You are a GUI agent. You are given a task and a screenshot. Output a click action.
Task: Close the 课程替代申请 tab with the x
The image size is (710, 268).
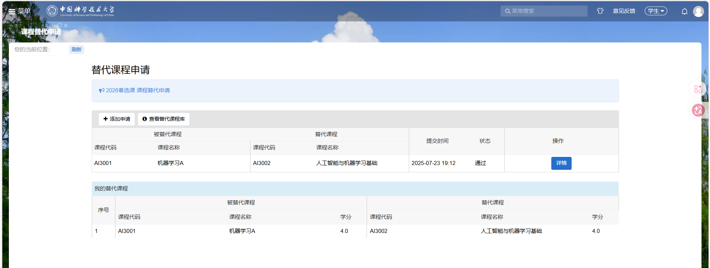(x=66, y=25)
